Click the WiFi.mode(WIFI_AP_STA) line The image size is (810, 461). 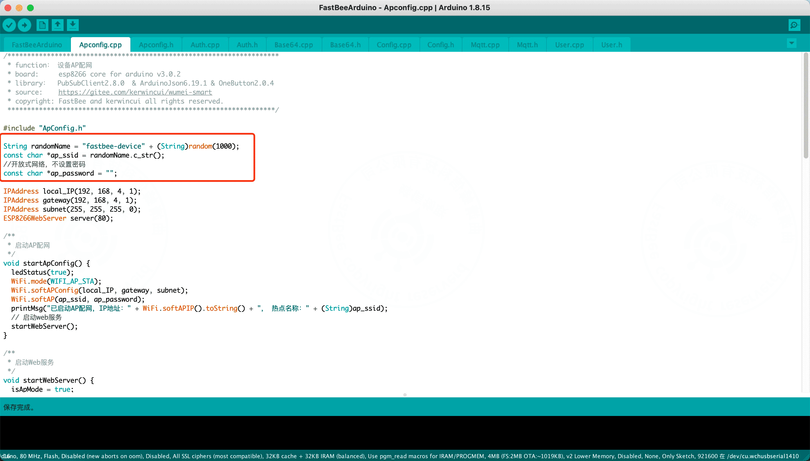(56, 281)
